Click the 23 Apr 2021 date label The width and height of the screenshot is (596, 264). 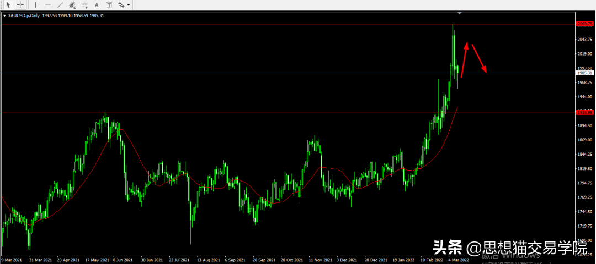tap(68, 260)
